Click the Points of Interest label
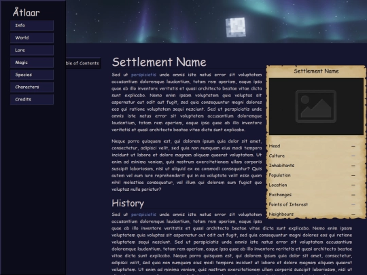The height and width of the screenshot is (275, 367). (288, 204)
